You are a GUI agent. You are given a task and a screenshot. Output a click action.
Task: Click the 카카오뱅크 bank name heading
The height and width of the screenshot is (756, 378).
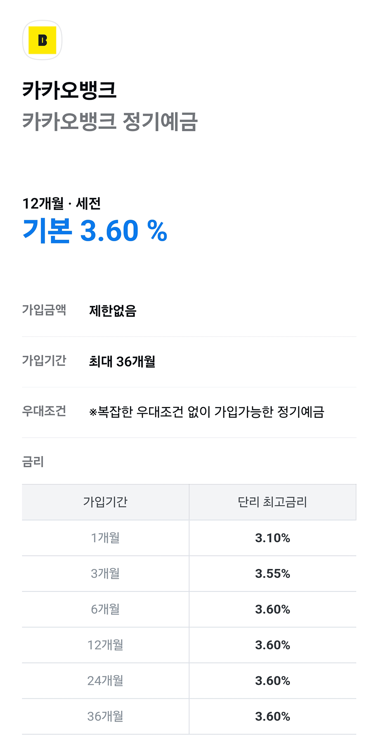pos(69,90)
